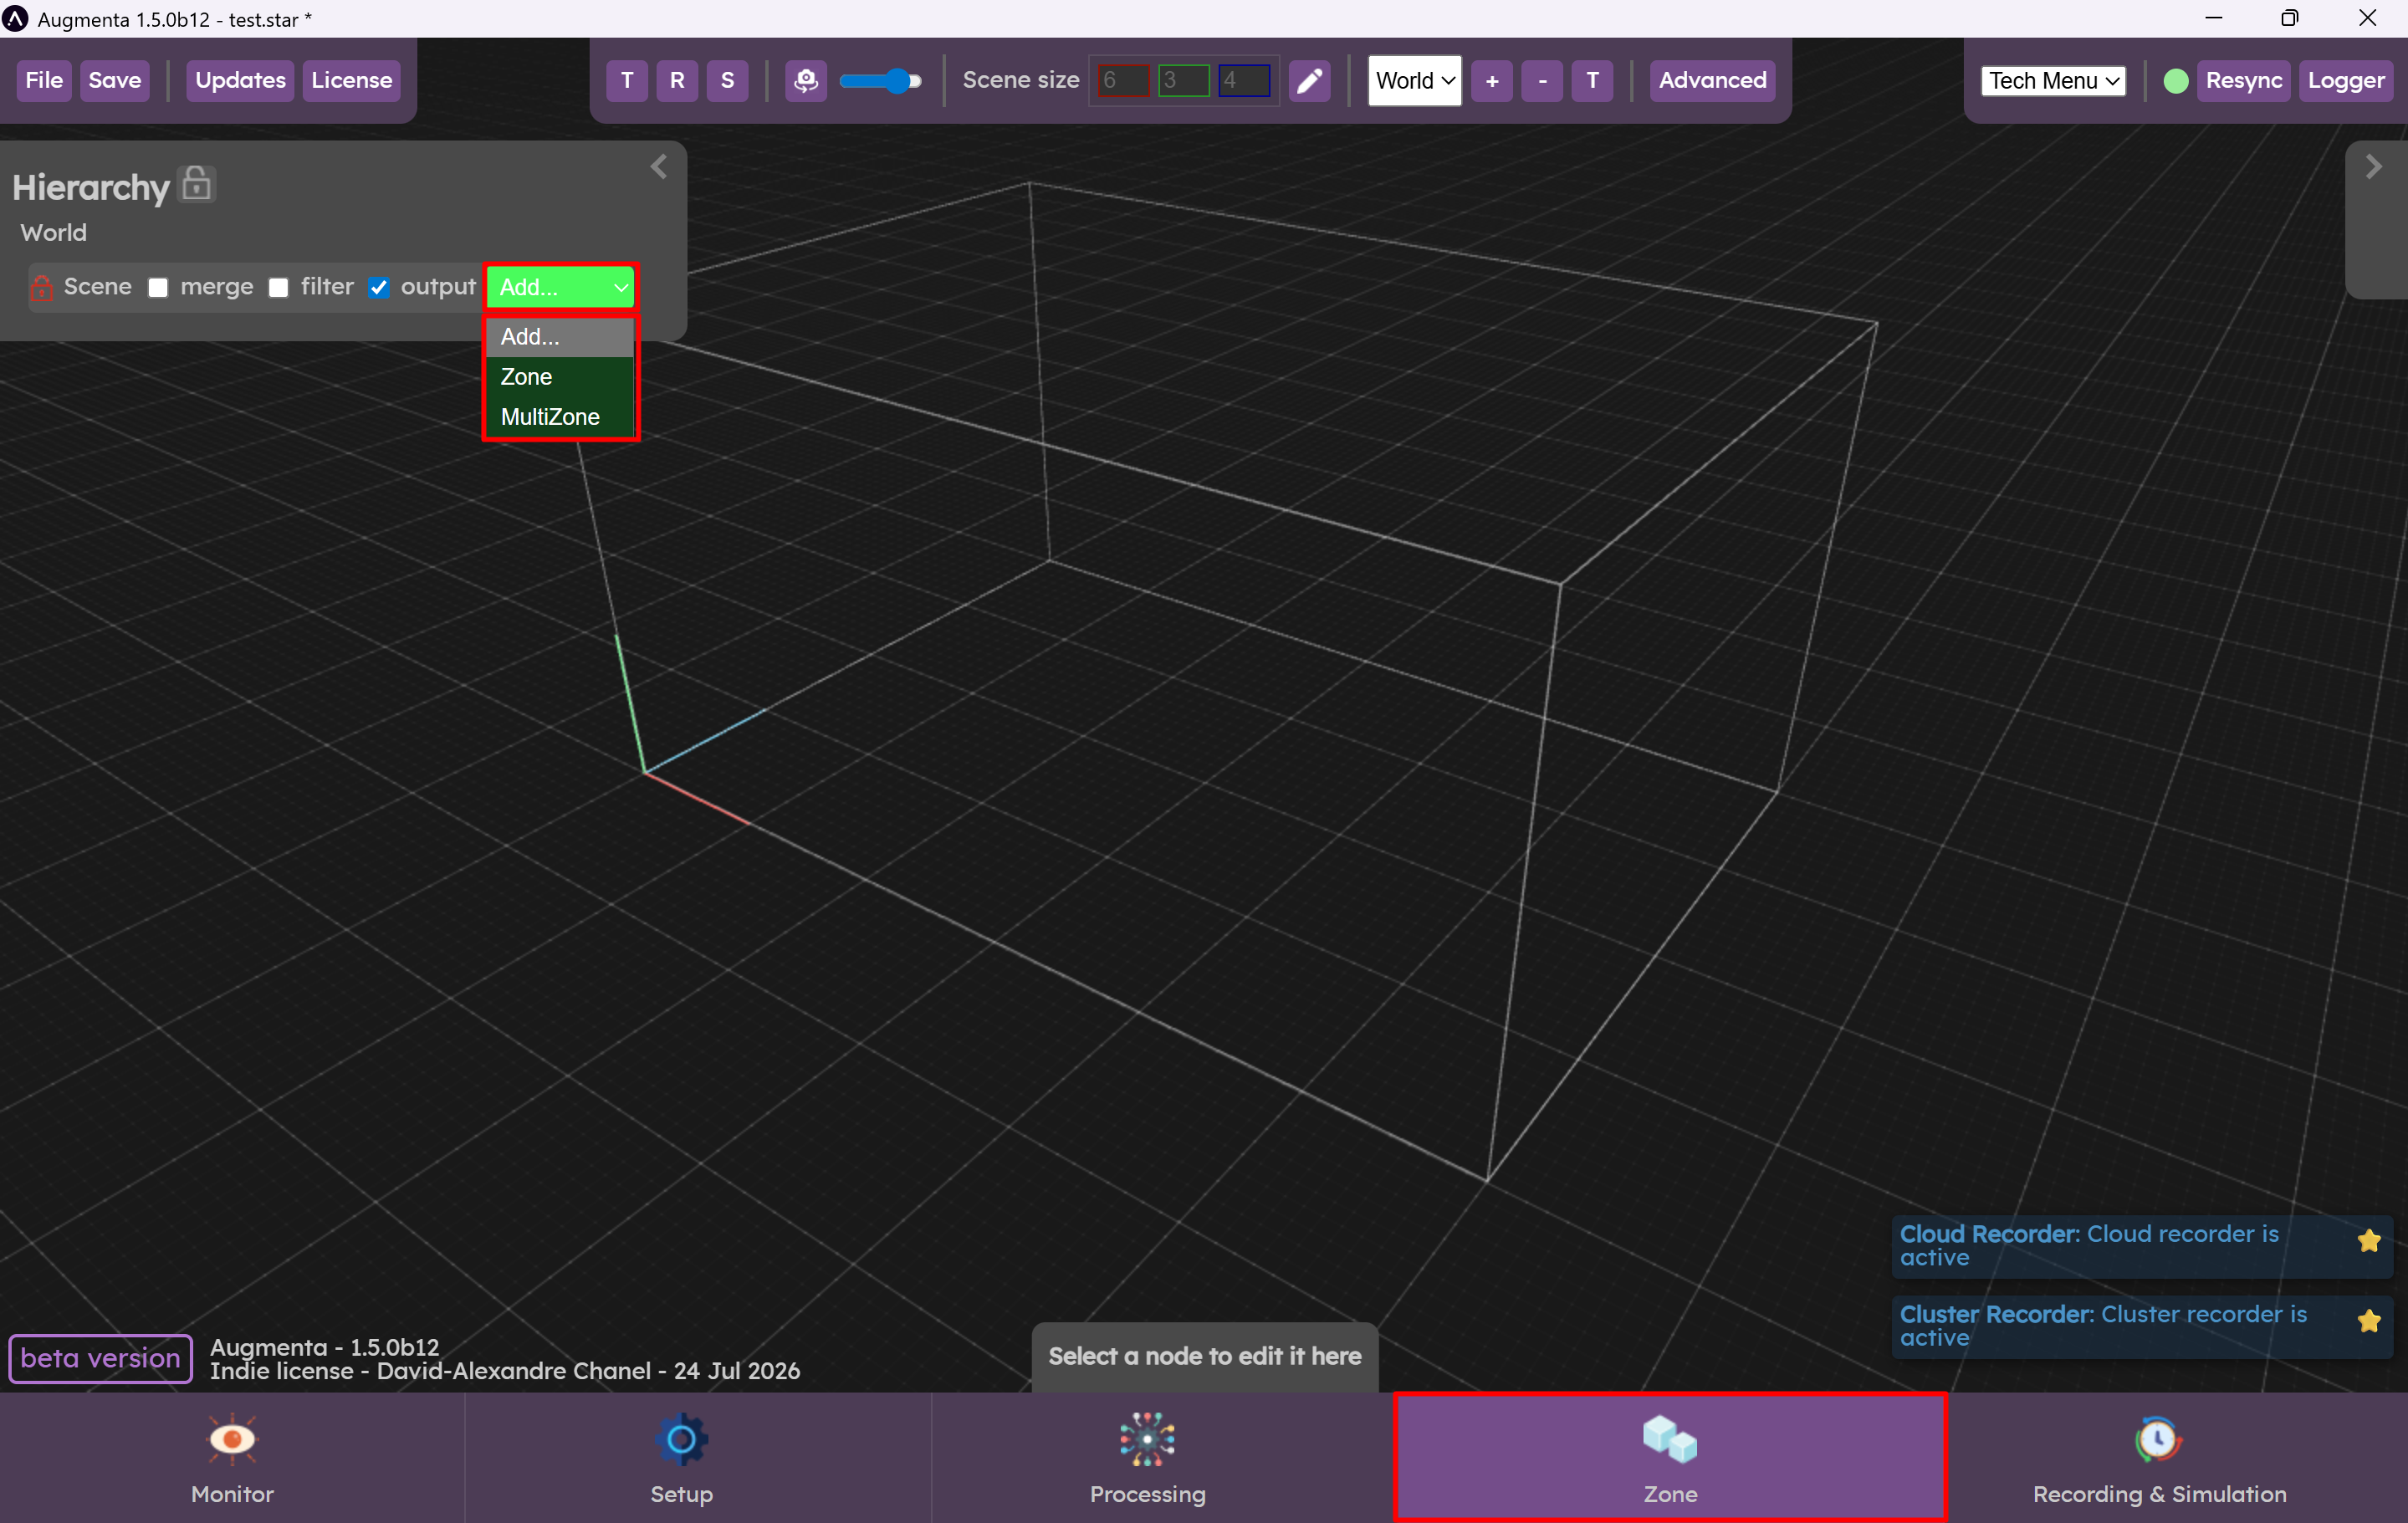Adjust the blue camera slider
This screenshot has height=1523, width=2408.
point(898,81)
